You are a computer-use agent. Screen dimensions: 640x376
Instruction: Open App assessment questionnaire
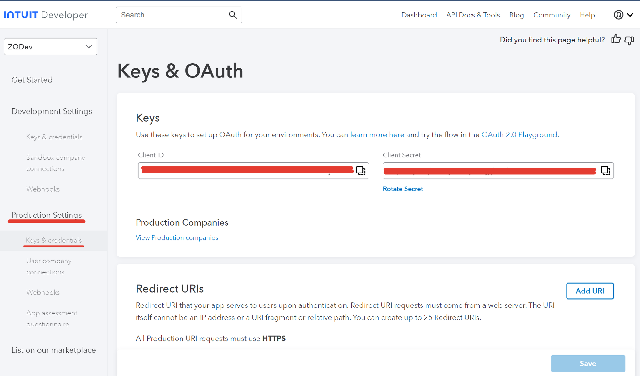point(52,318)
